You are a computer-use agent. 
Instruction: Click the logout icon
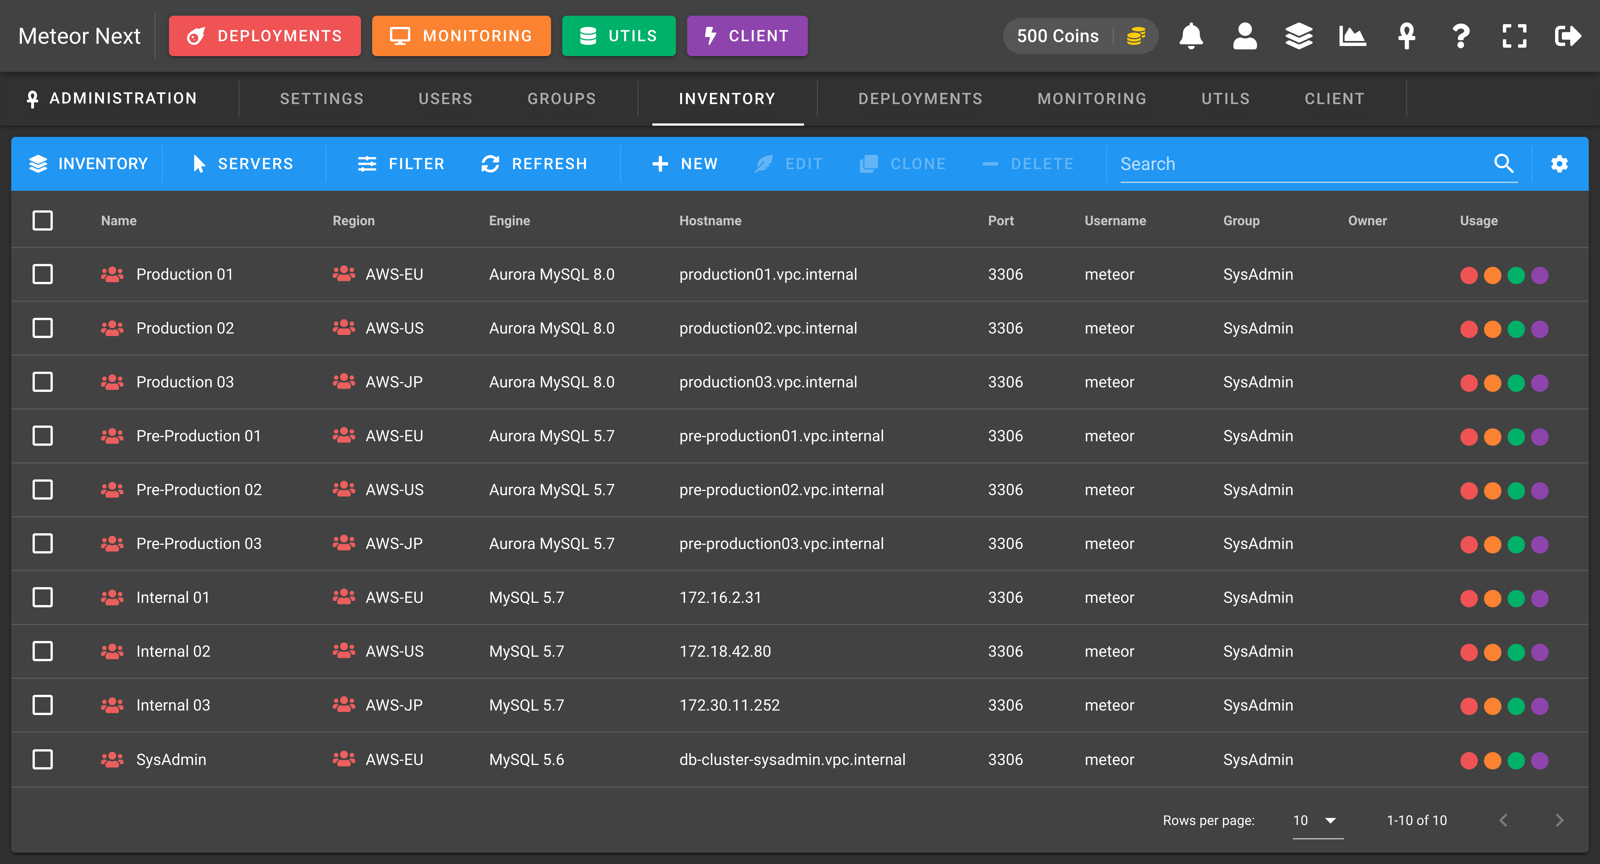(1568, 36)
